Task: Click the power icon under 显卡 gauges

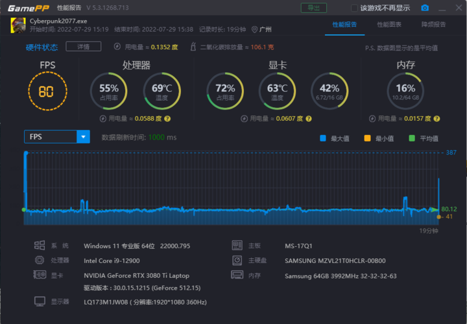Action: tap(244, 119)
